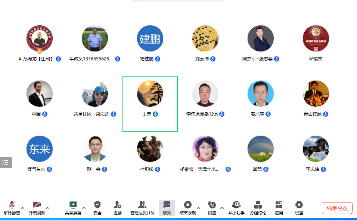Expand video options arrow beside 开启视频

click(x=47, y=208)
